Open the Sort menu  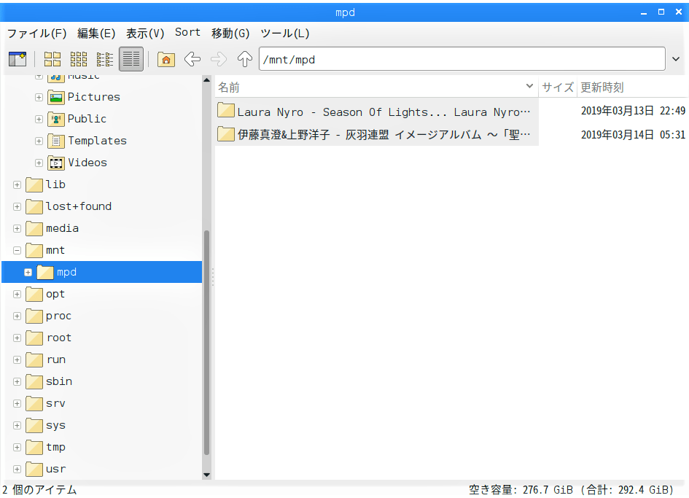[x=187, y=33]
